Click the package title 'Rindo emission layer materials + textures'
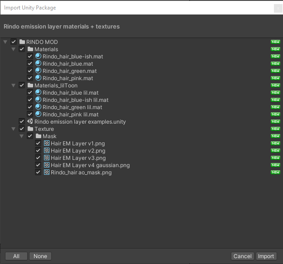283x264 pixels. [x=62, y=26]
